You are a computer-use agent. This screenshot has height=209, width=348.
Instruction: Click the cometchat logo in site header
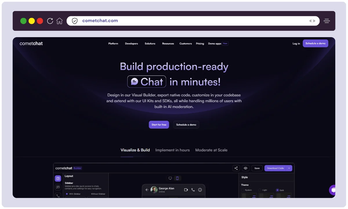[31, 44]
